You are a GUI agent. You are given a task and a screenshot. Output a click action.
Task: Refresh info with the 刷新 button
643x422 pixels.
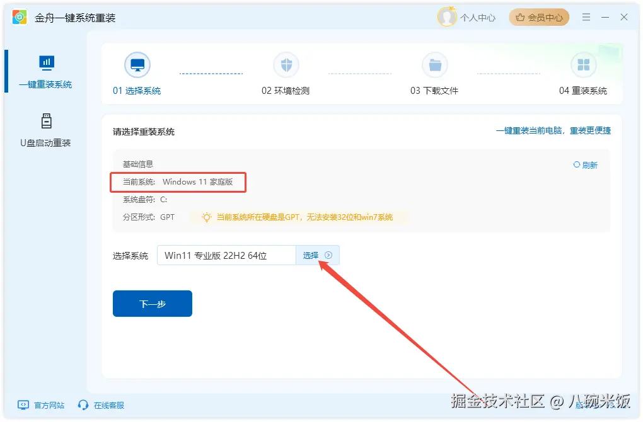tap(586, 165)
